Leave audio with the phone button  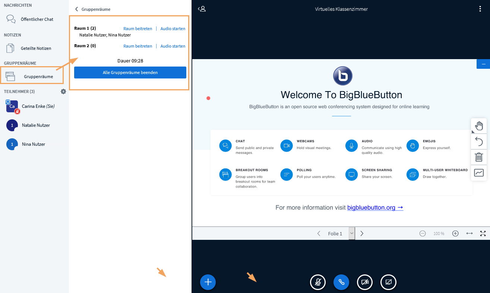click(341, 282)
